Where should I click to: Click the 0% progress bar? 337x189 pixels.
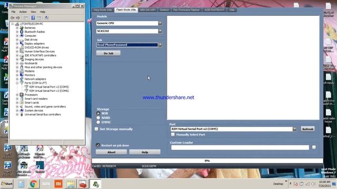[x=207, y=161]
